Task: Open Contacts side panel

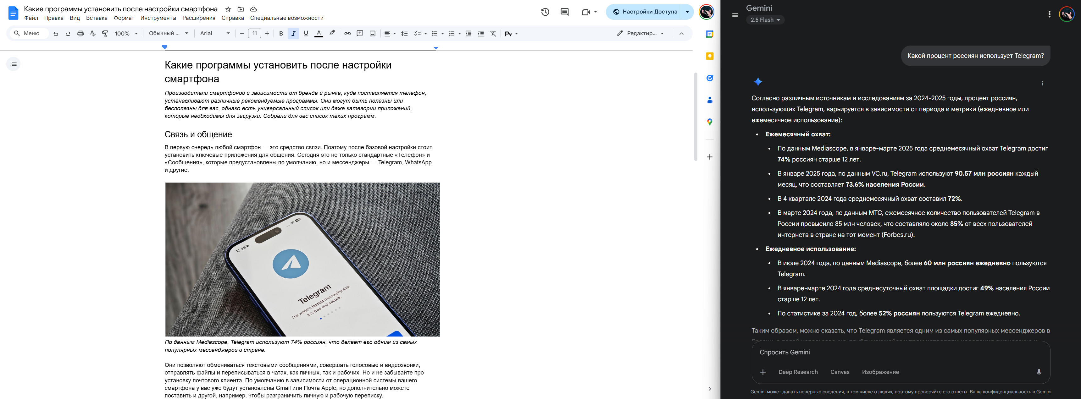Action: [710, 100]
